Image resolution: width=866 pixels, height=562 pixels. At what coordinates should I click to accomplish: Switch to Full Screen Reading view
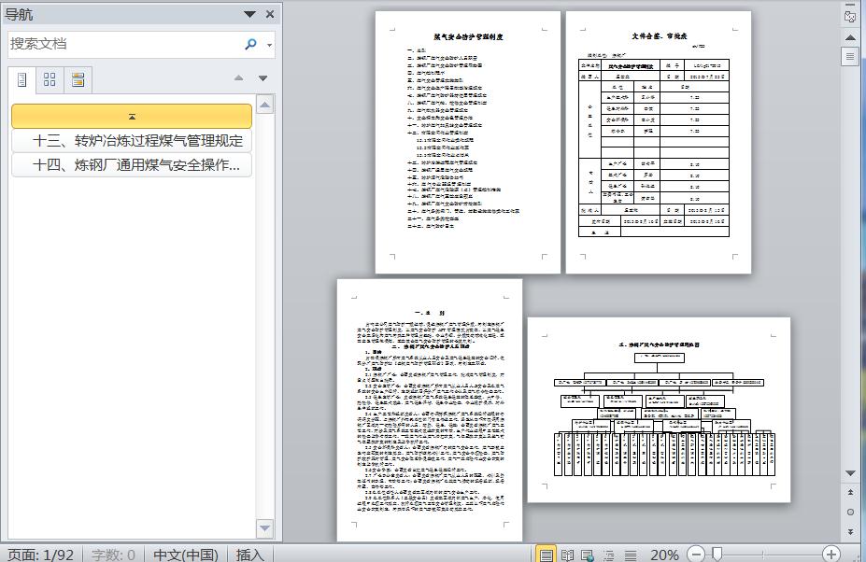[x=567, y=555]
